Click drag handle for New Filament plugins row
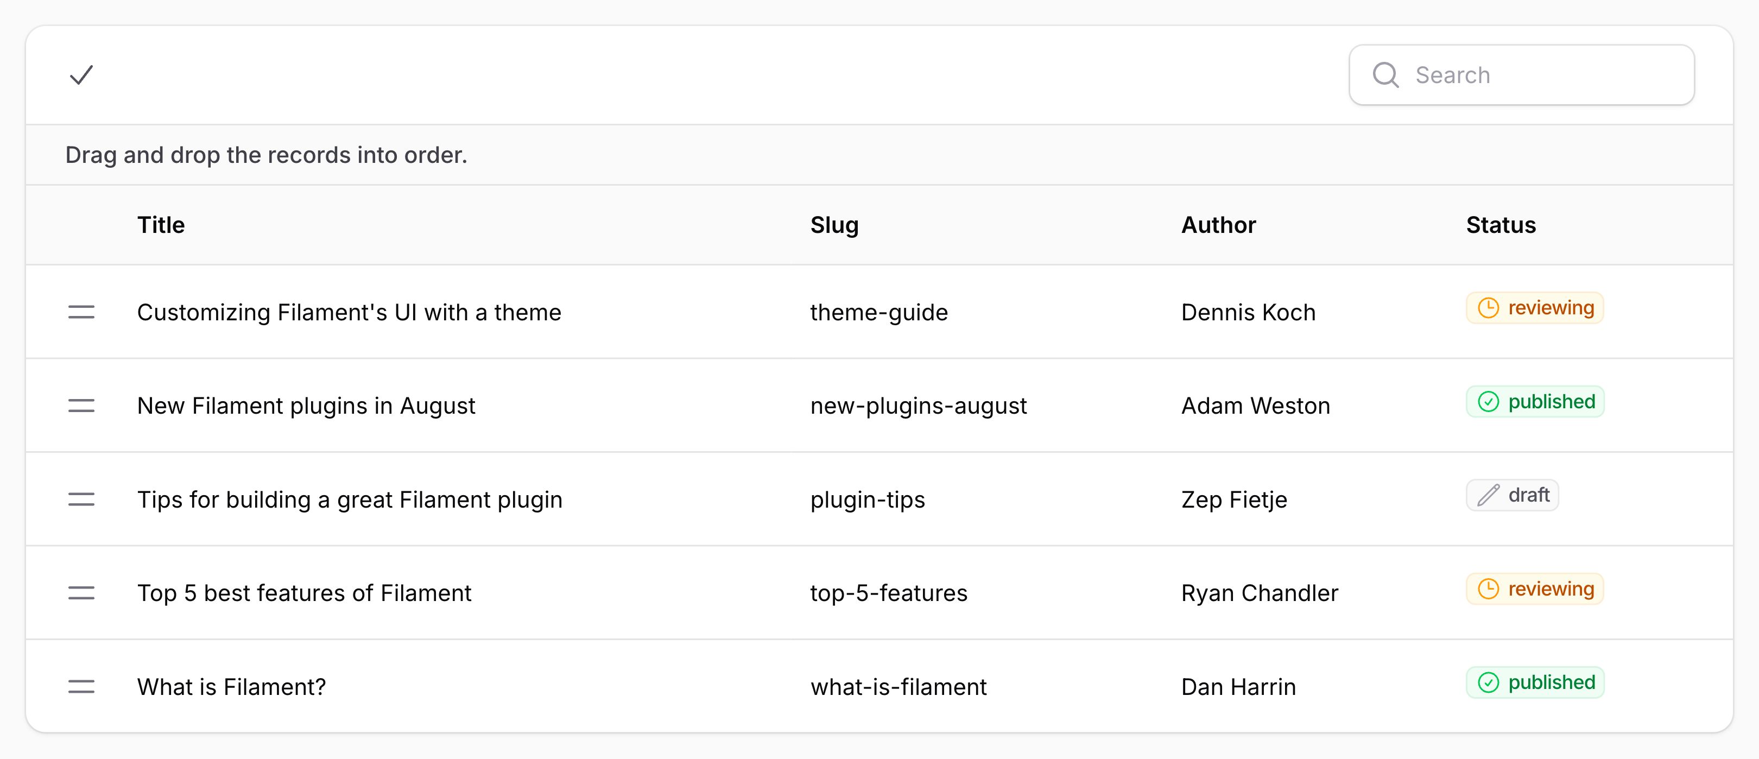Screen dimensions: 1759x759 (81, 406)
